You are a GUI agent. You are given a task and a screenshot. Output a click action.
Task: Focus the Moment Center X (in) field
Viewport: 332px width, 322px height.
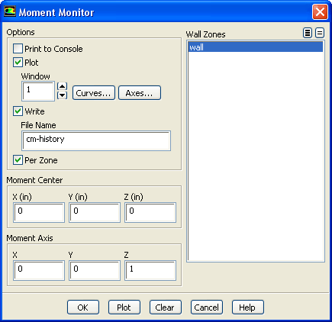click(39, 212)
